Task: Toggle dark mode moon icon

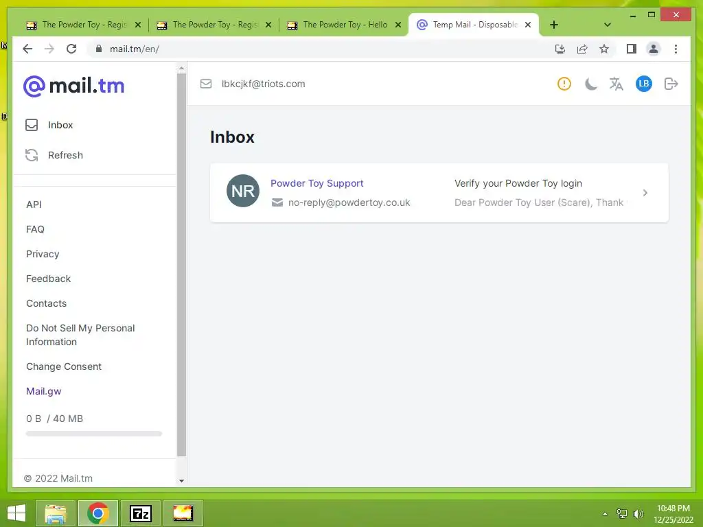Action: coord(591,84)
